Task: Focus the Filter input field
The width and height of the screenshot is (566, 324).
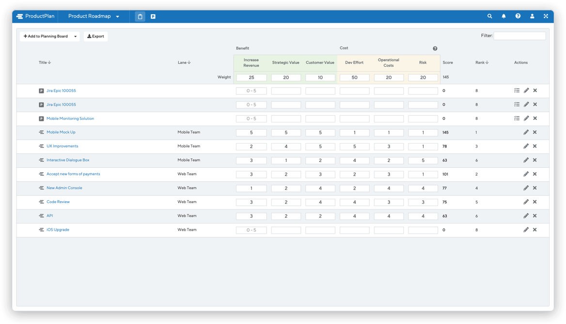Action: (x=519, y=36)
